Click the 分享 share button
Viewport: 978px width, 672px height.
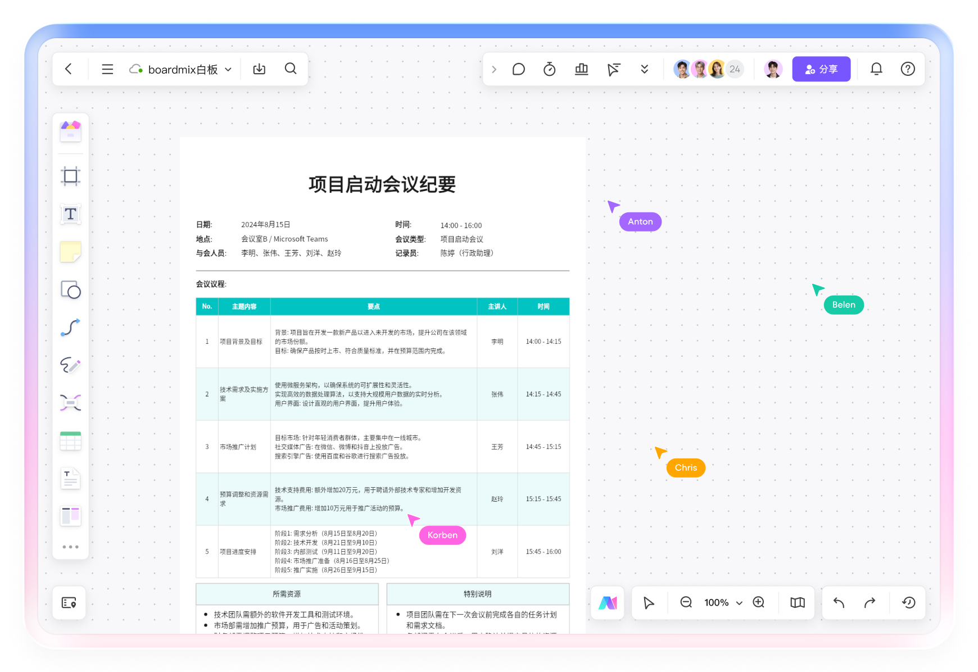[821, 69]
